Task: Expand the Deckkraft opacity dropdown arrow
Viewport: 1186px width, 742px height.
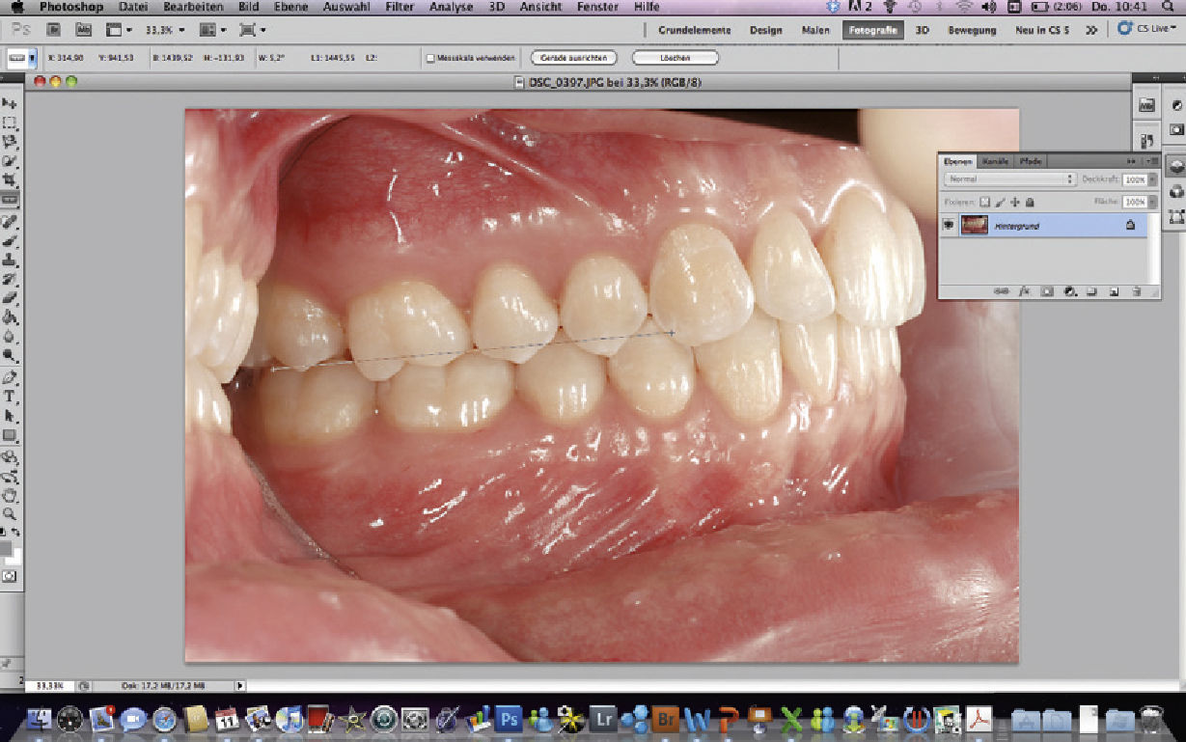Action: (1152, 179)
